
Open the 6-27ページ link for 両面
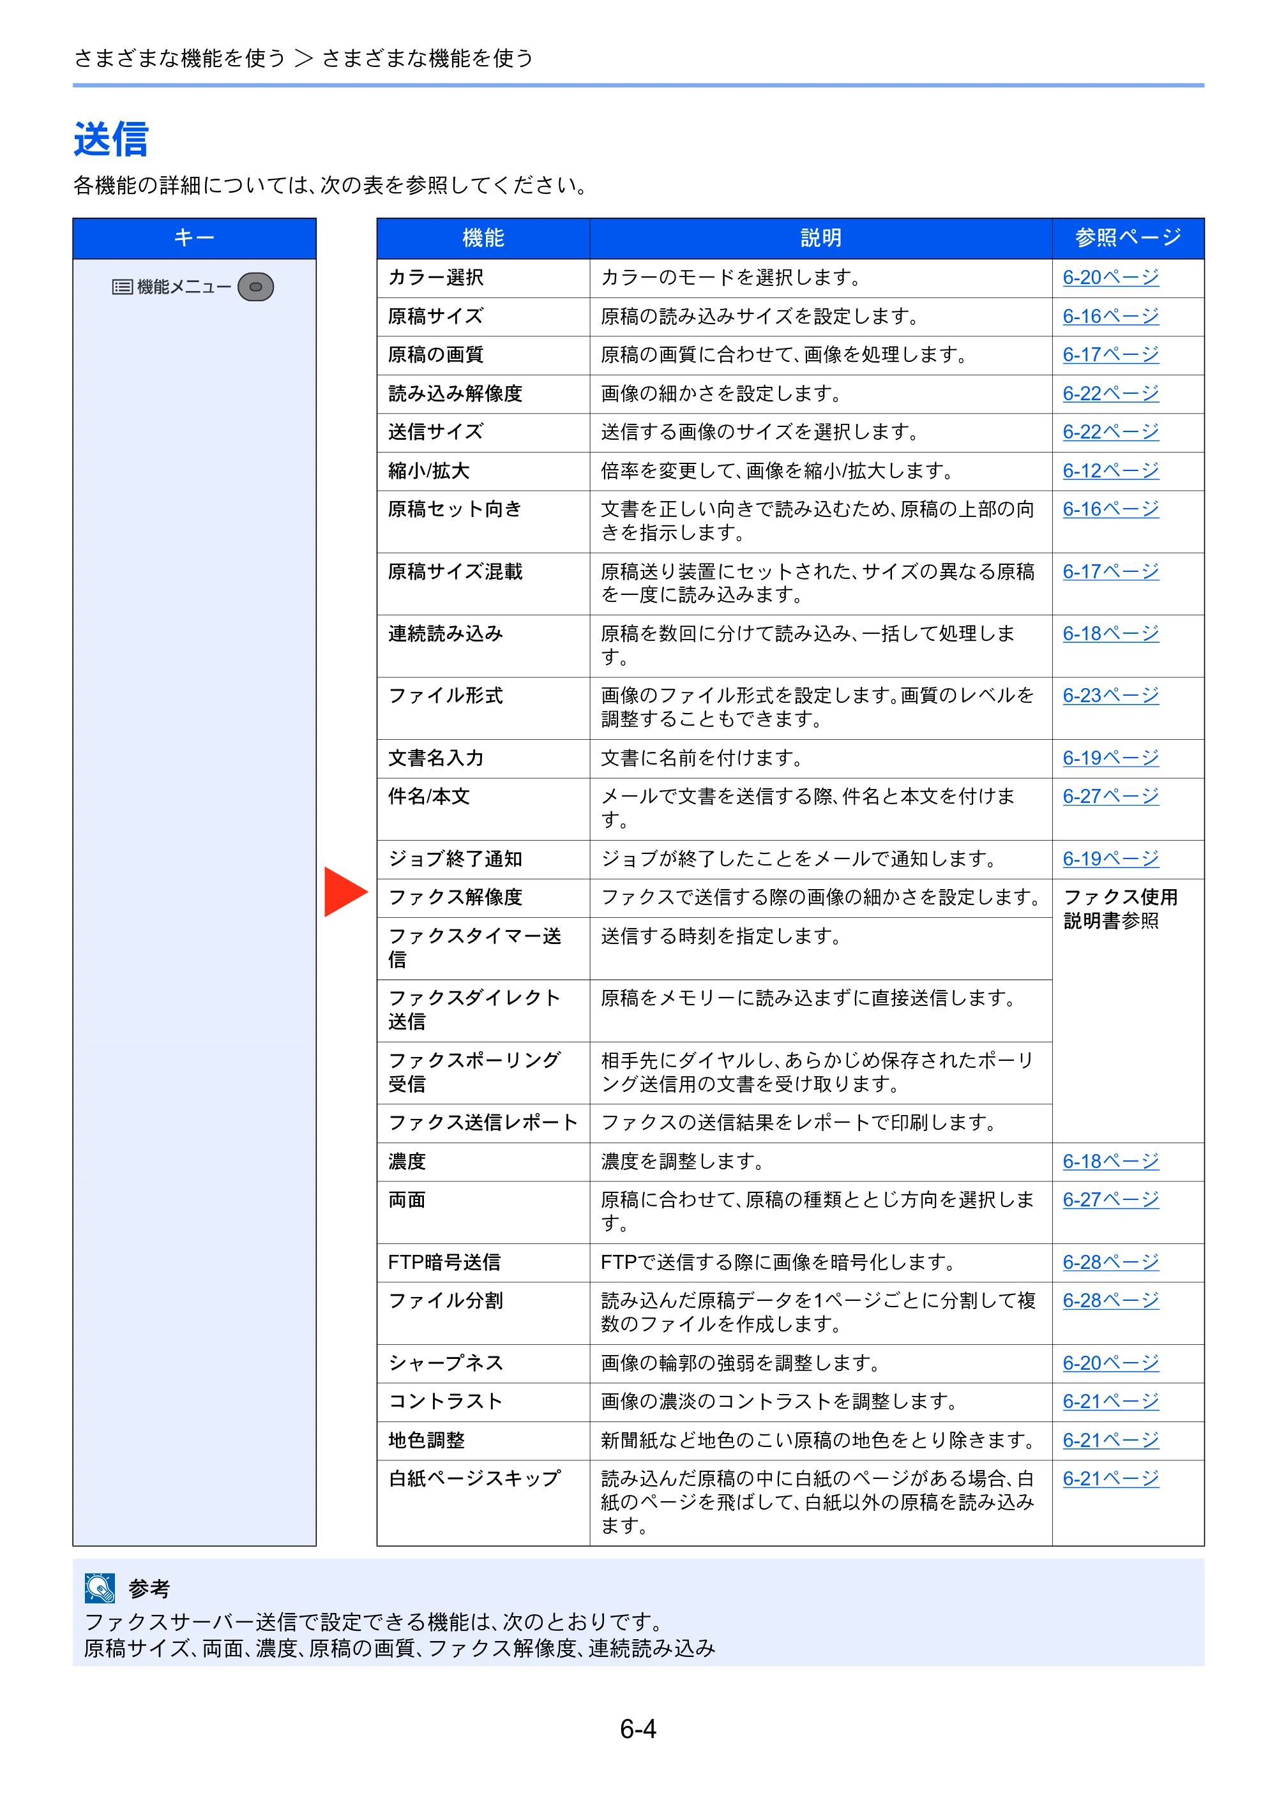tap(1111, 1200)
